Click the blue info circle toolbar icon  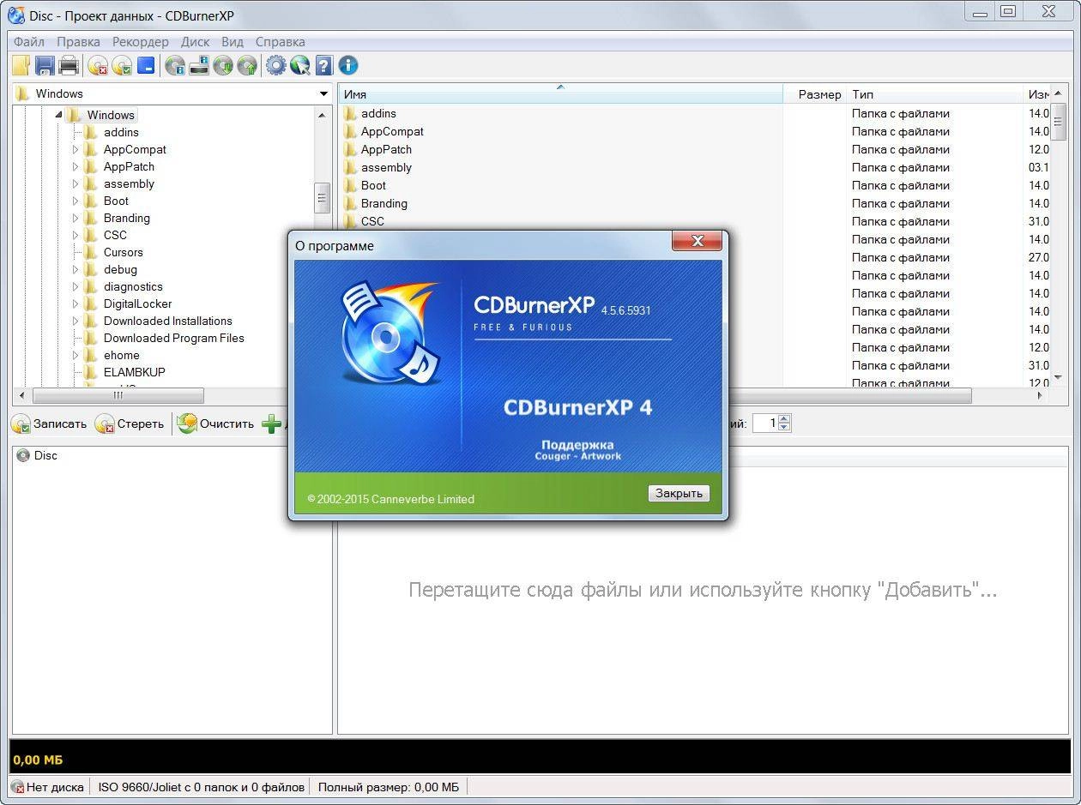point(347,65)
